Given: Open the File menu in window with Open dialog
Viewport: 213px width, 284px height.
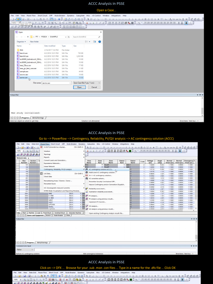Looking at the screenshot, I should tap(12, 16).
